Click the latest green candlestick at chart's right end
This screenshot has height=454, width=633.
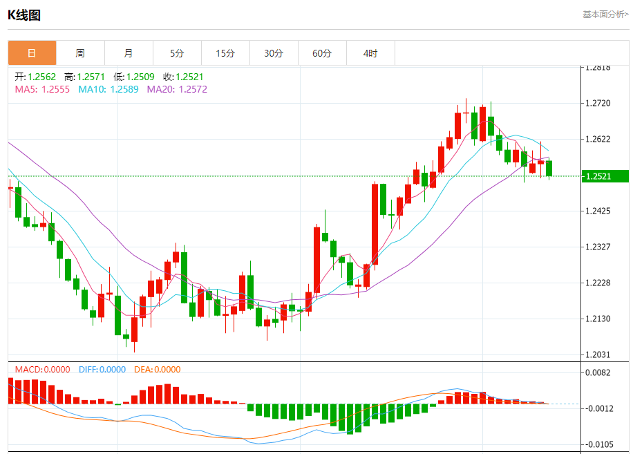[x=549, y=169]
